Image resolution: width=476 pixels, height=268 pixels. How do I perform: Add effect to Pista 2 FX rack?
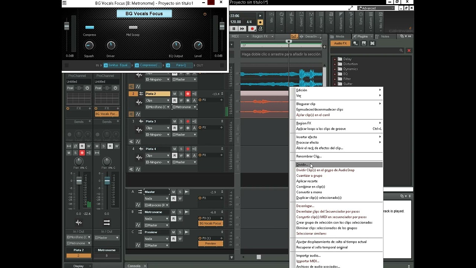(221, 100)
